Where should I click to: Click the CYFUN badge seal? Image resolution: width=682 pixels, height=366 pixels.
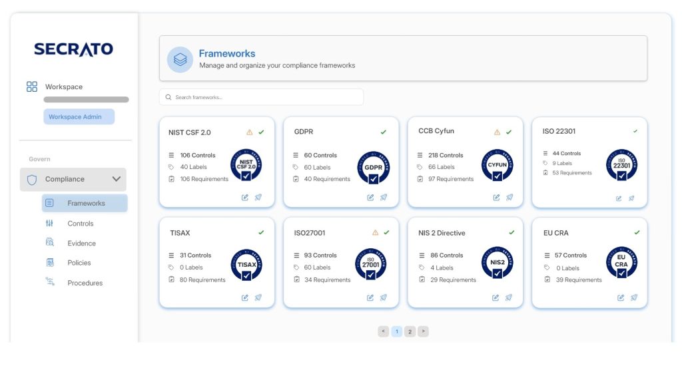pyautogui.click(x=497, y=165)
